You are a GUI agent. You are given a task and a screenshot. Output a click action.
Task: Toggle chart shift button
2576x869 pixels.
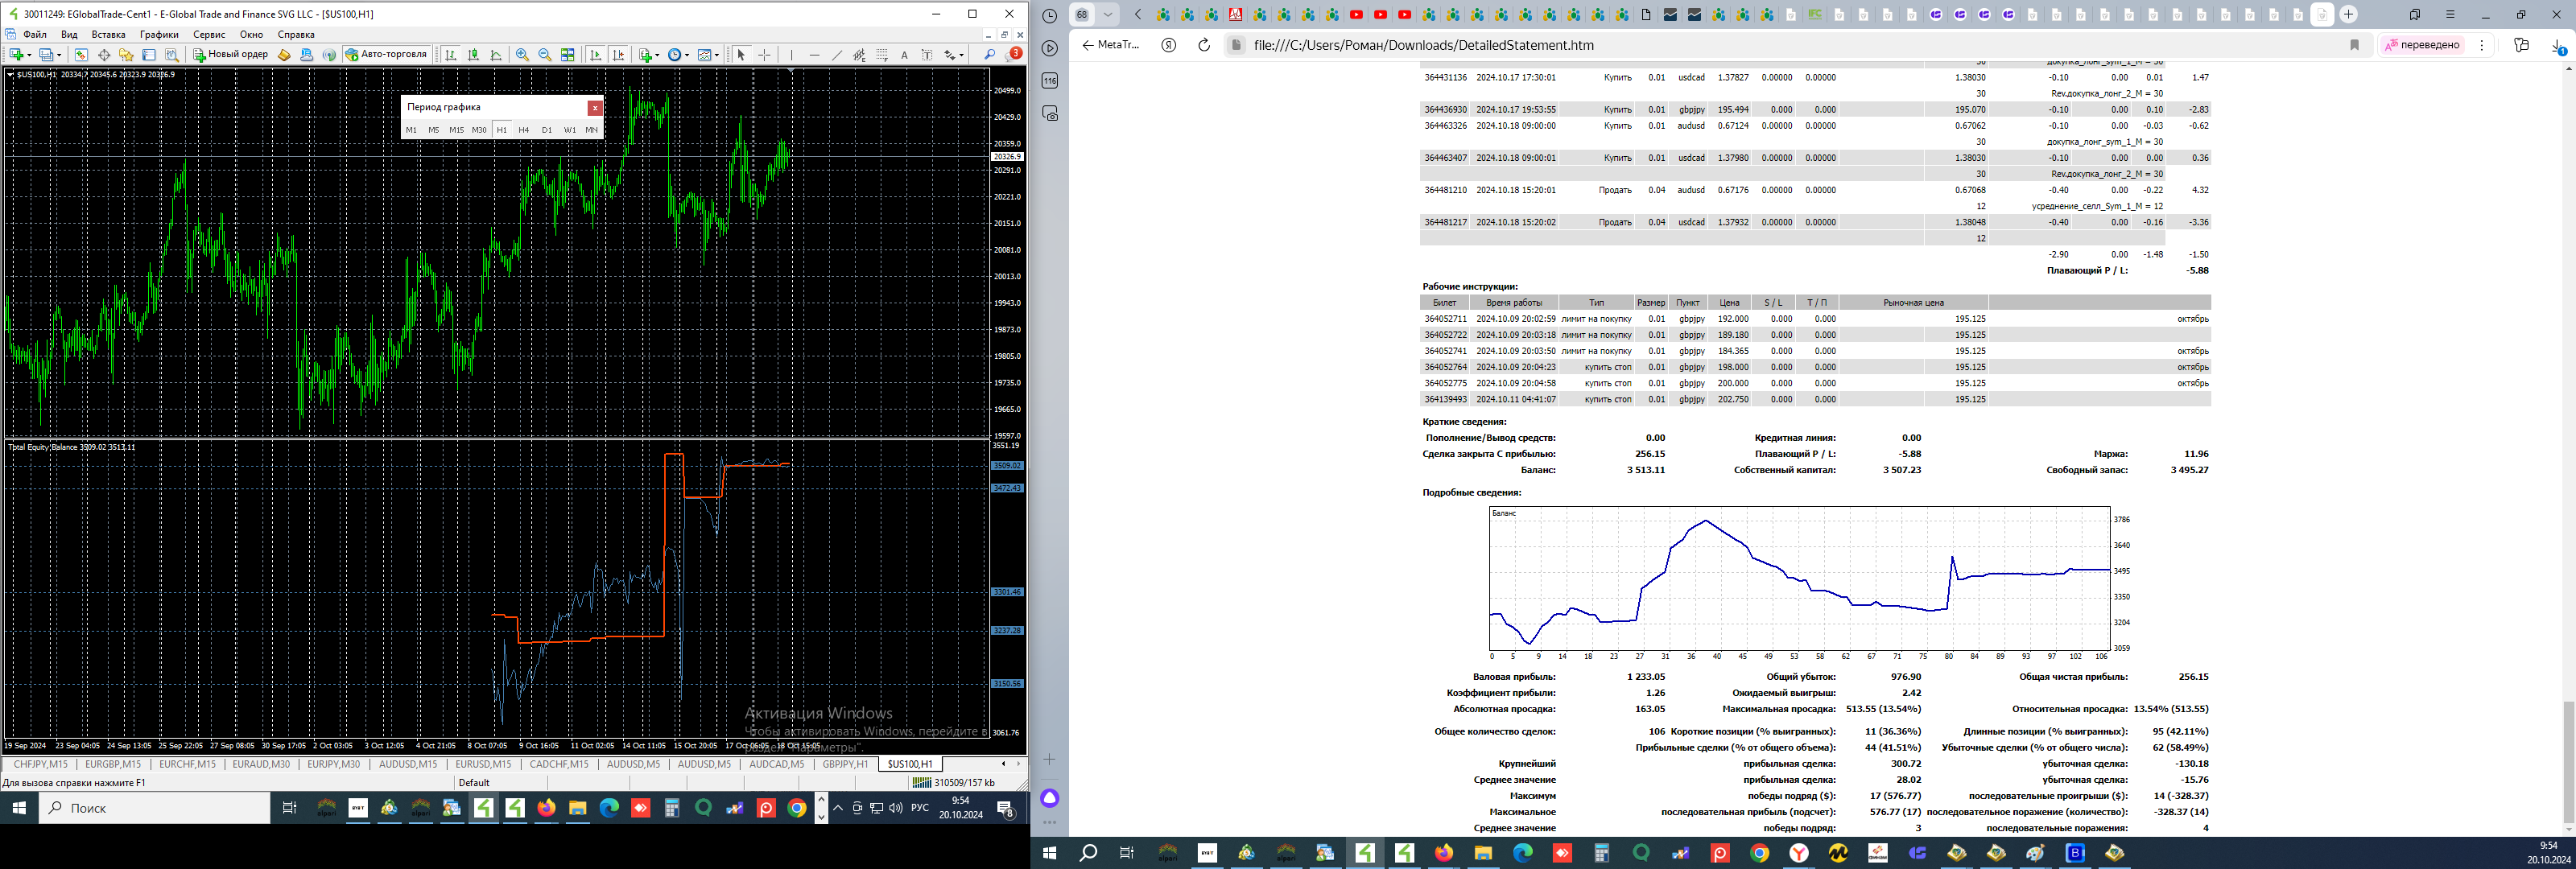coord(619,55)
